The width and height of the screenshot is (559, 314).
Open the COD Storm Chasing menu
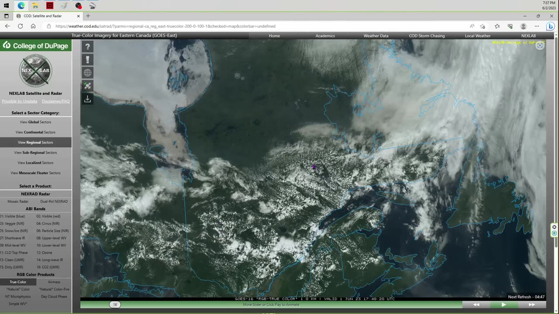tap(427, 36)
